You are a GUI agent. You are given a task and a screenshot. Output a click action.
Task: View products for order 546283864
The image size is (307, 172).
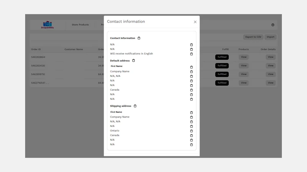coord(244,57)
